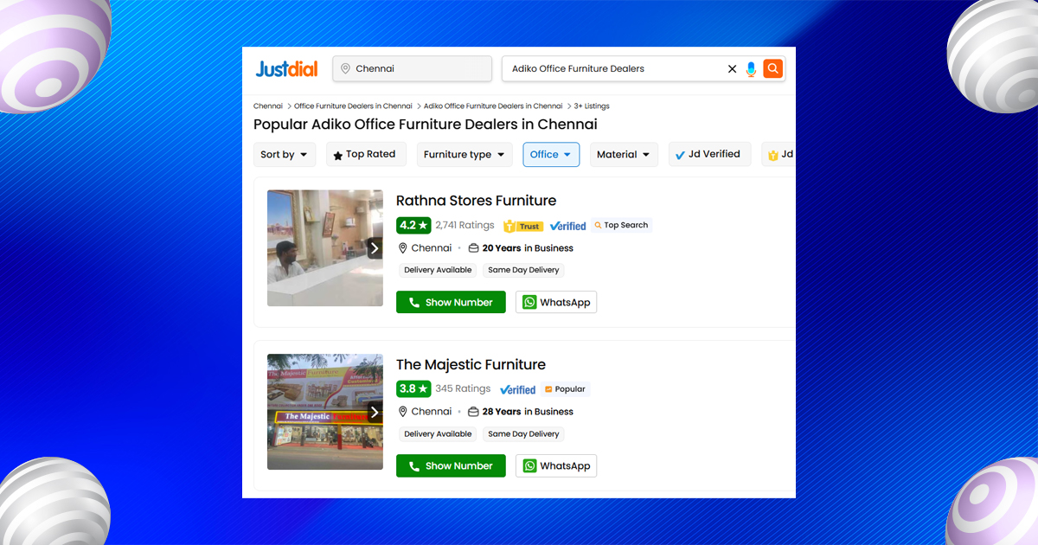The image size is (1038, 545).
Task: Activate voice search microphone icon
Action: click(751, 68)
